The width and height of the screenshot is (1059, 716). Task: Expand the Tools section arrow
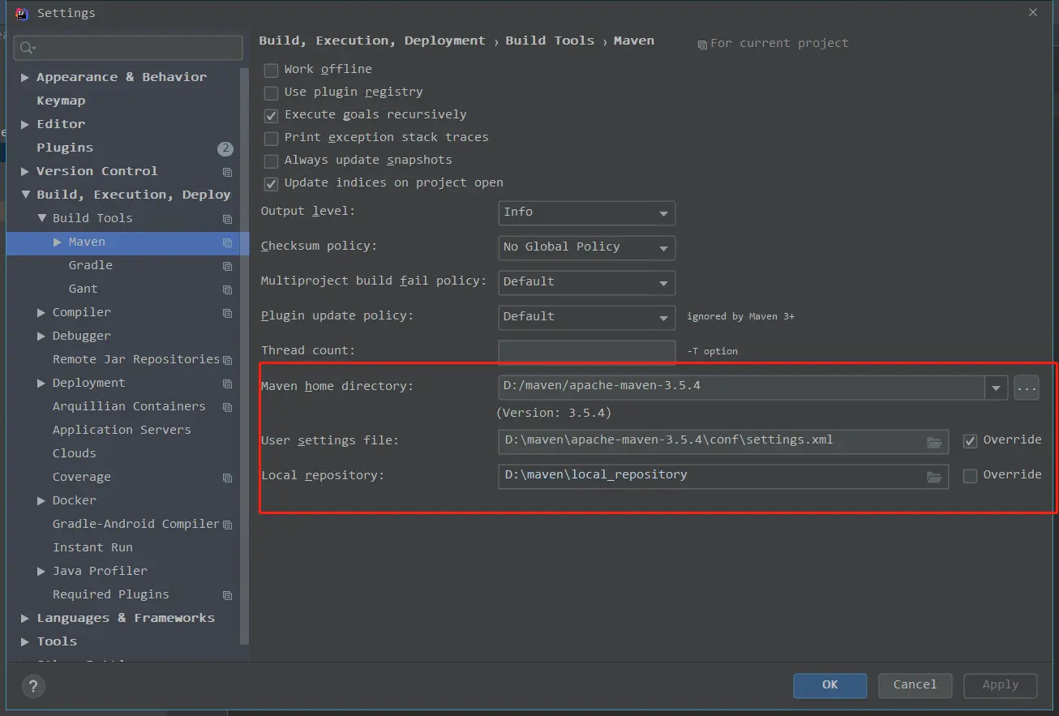click(25, 642)
